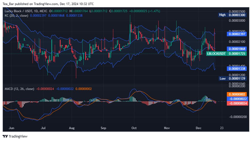The image size is (252, 141).
Task: Click the +1.47% change value in header
Action: 154,11
